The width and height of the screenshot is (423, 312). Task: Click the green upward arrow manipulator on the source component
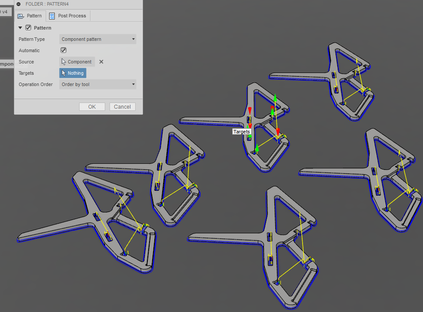click(x=275, y=98)
